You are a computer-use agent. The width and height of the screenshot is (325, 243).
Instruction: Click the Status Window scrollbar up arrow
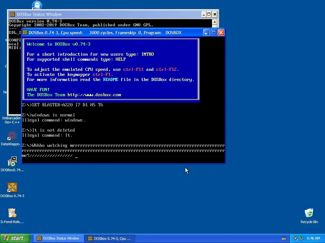coord(215,22)
